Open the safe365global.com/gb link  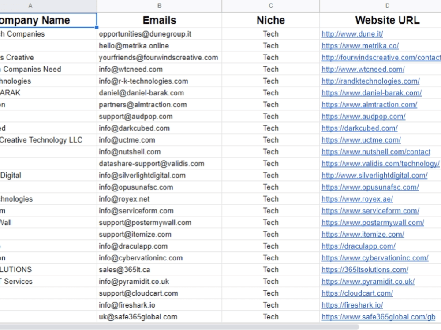pos(378,317)
